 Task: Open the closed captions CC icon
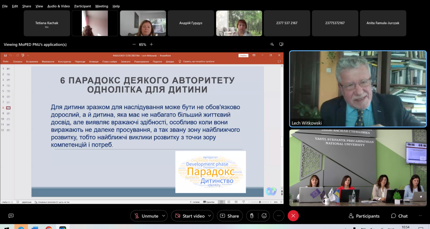(x=11, y=216)
